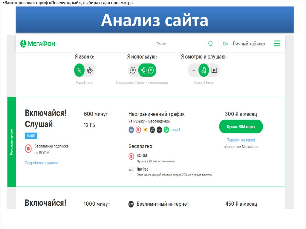The image size is (306, 229).
Task: Click the 'Часто' label
Action: click(89, 83)
